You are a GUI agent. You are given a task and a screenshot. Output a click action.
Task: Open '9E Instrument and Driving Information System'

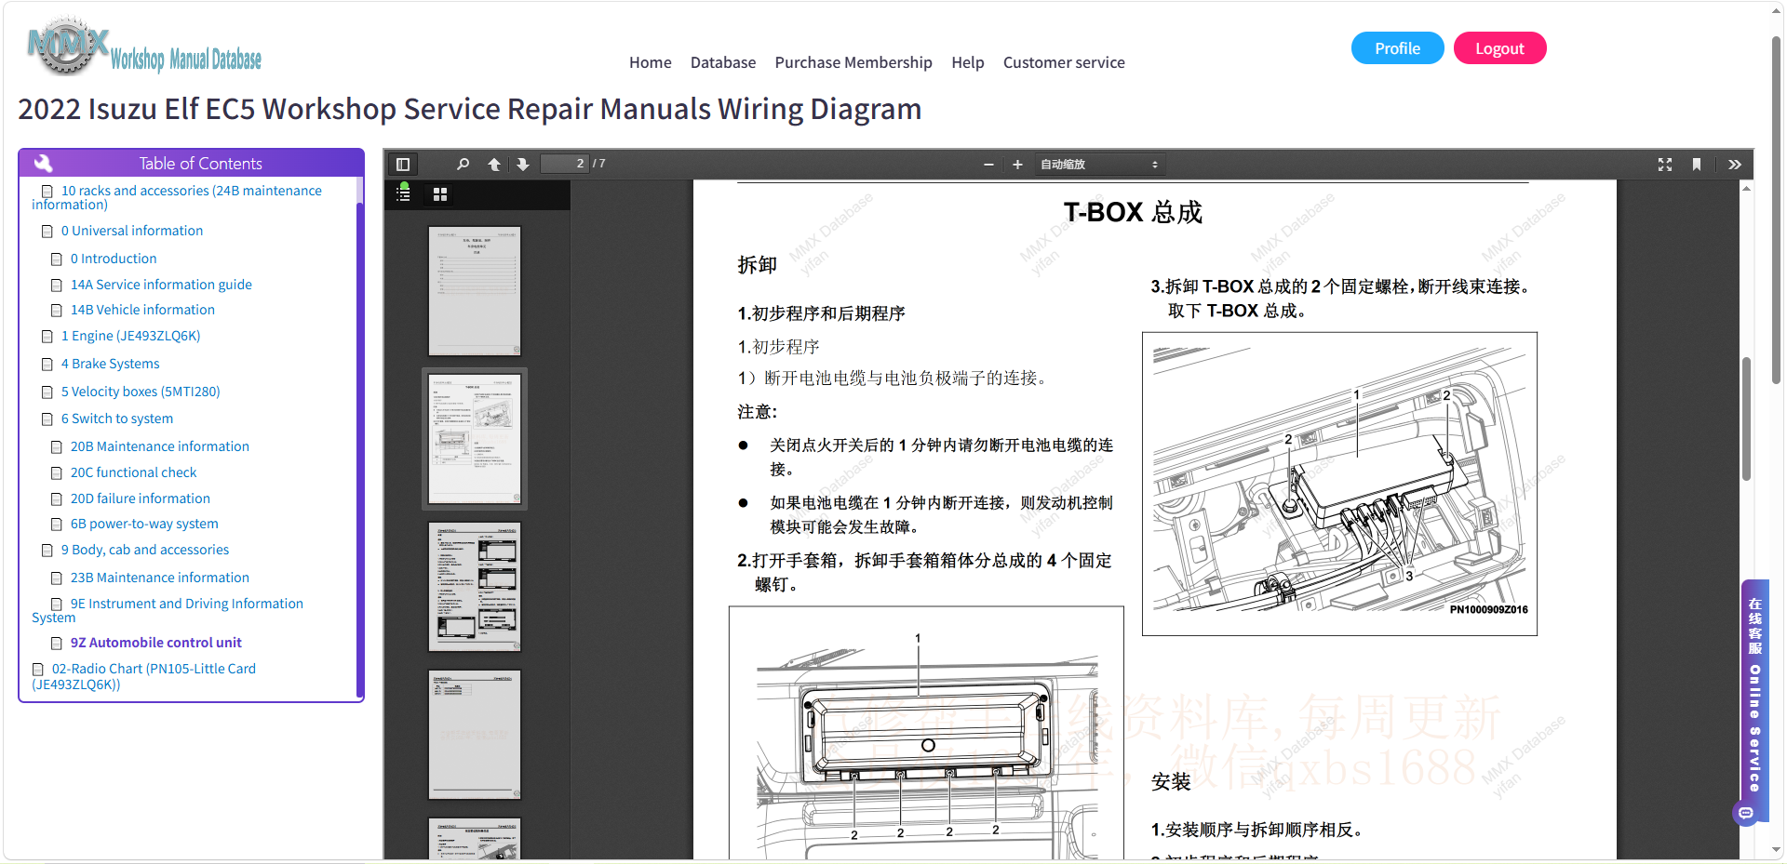(168, 610)
